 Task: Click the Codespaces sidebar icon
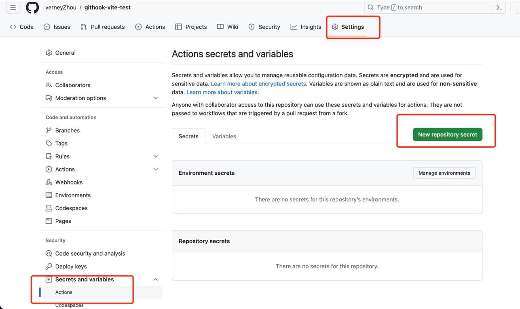click(x=49, y=208)
